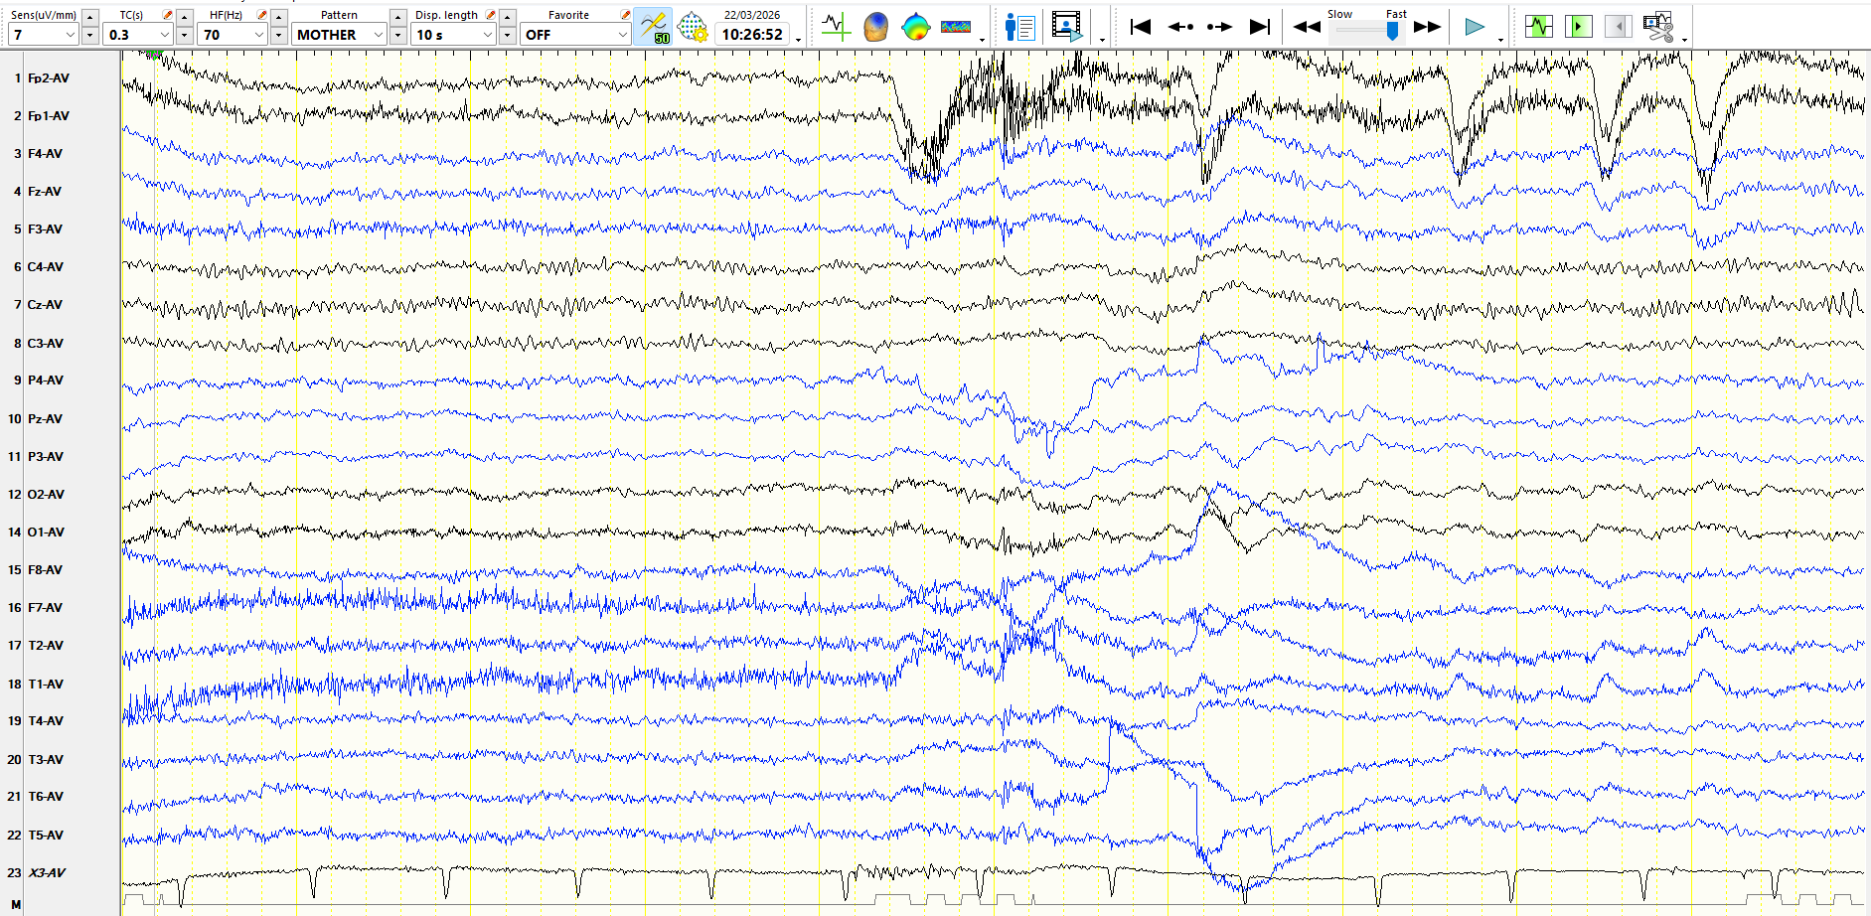The height and width of the screenshot is (916, 1871).
Task: Select the Cz-AV channel label
Action: coord(45,305)
